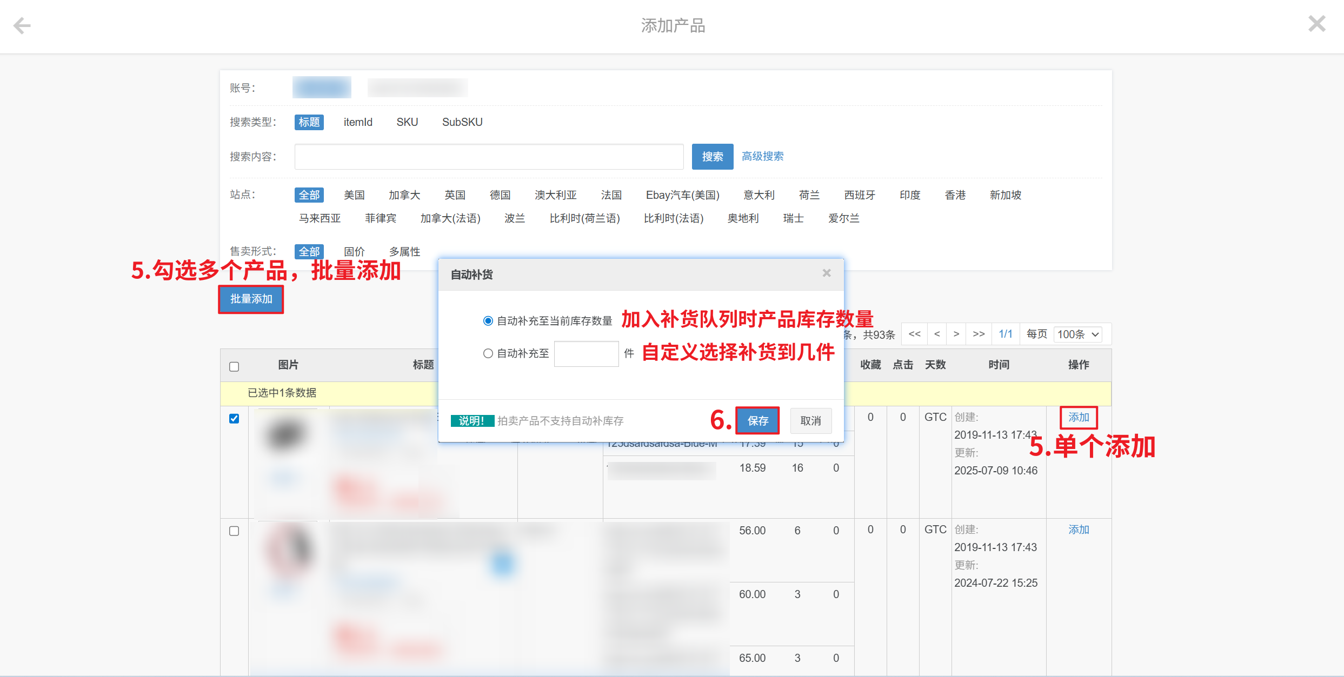The height and width of the screenshot is (677, 1344).
Task: Select 多属性 selling format
Action: pyautogui.click(x=404, y=252)
